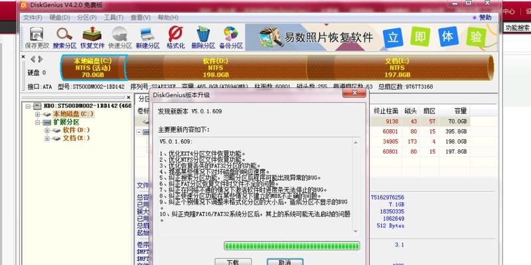This screenshot has height=265, width=531.
Task: Select 本地磁盘(C:) in the disk tree
Action: pos(73,114)
